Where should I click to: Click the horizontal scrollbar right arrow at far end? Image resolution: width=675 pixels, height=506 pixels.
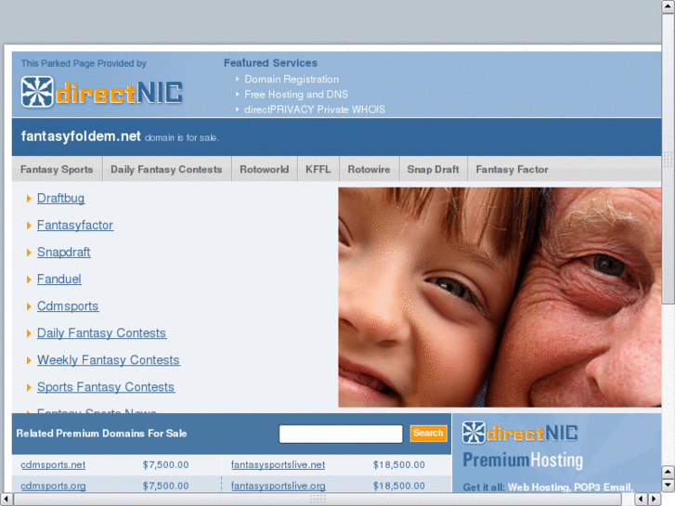[x=654, y=500]
